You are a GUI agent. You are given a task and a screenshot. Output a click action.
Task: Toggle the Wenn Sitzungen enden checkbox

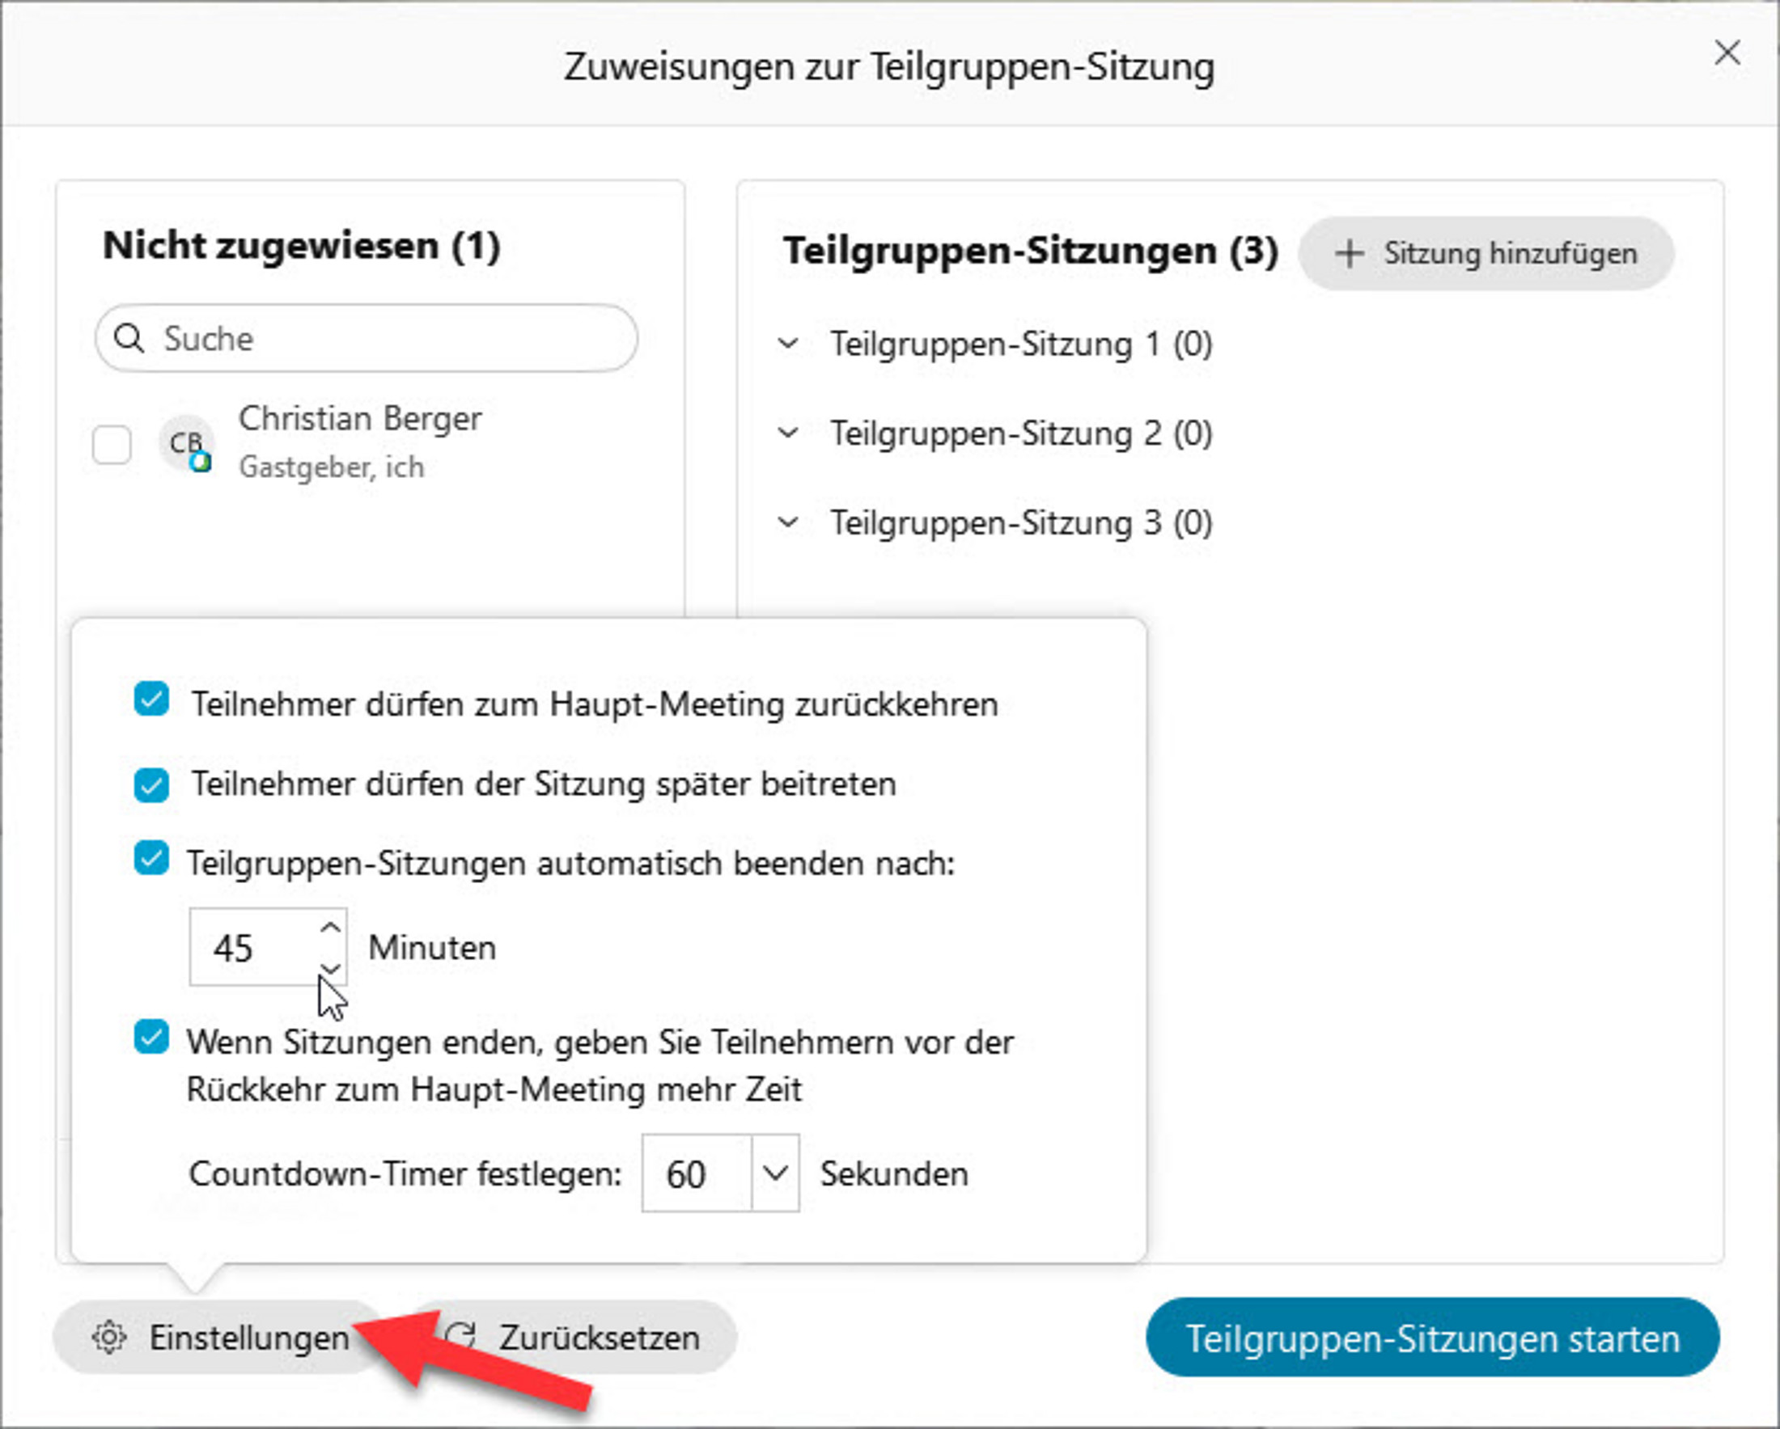pos(151,1038)
